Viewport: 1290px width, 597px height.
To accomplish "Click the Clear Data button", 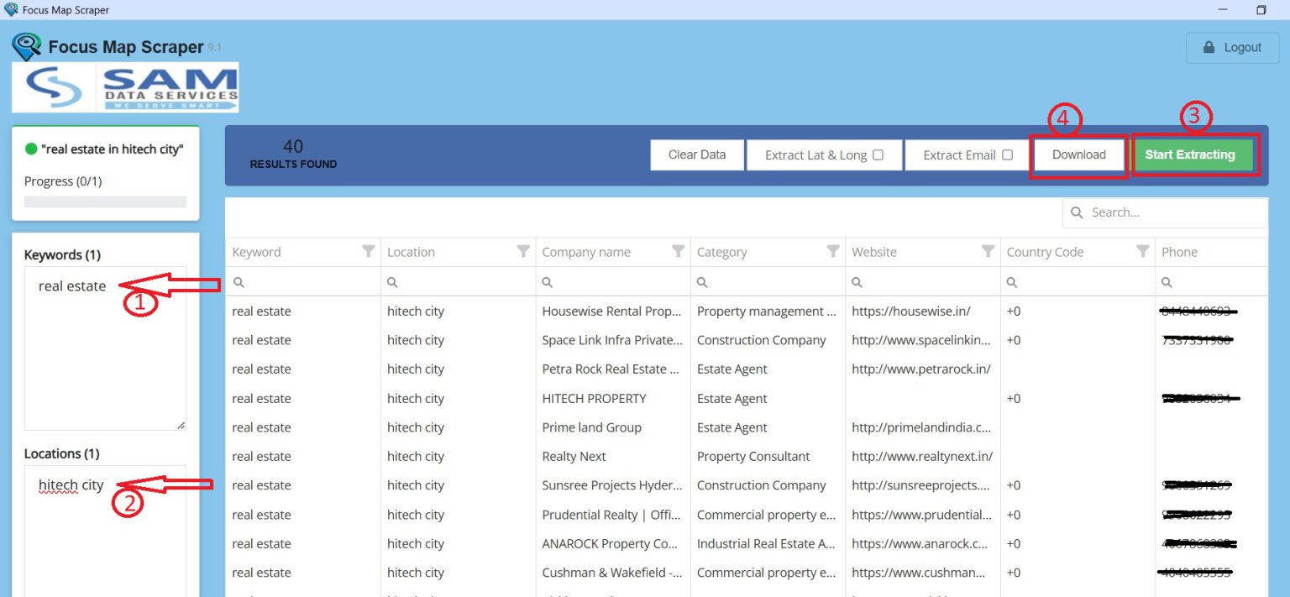I will (696, 154).
